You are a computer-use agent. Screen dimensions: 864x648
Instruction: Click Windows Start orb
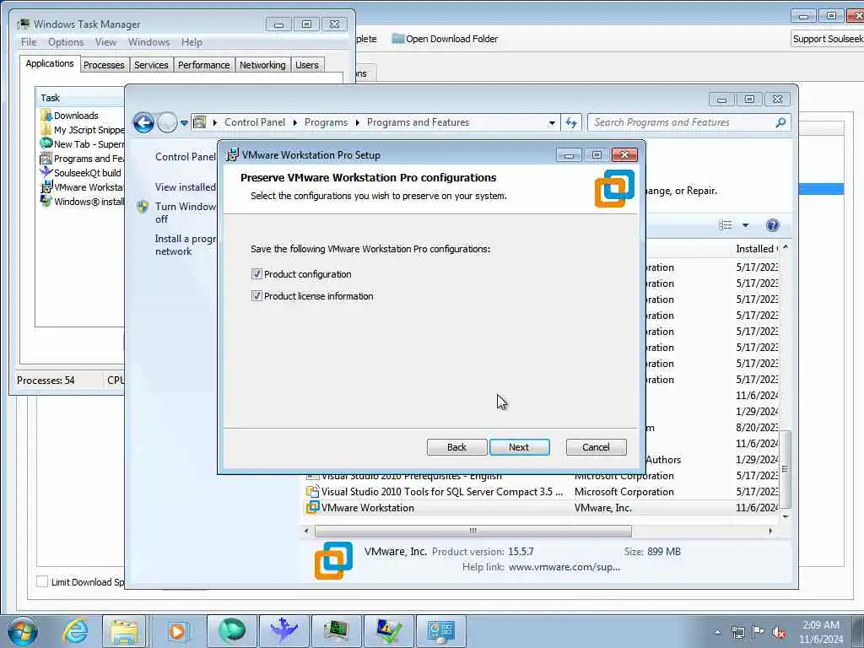click(23, 631)
